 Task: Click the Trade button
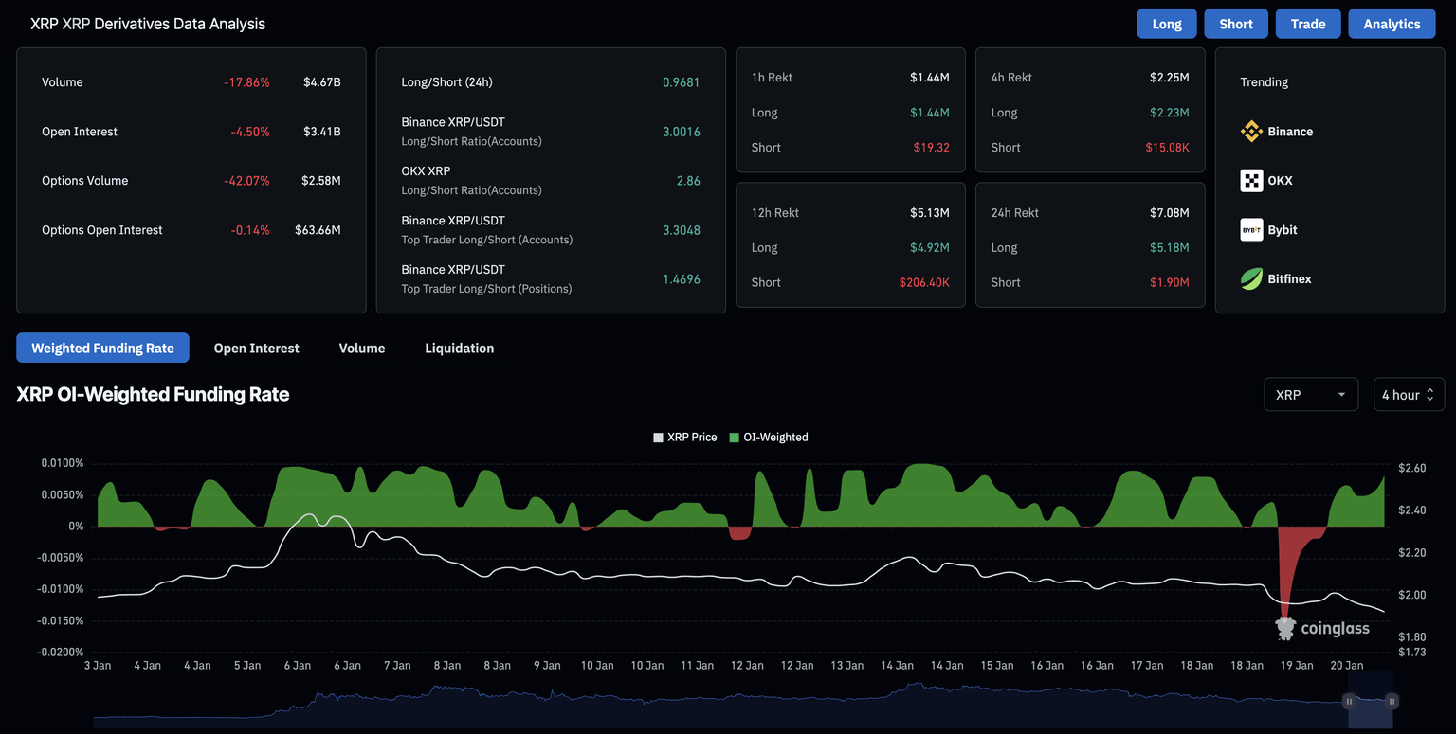point(1307,24)
